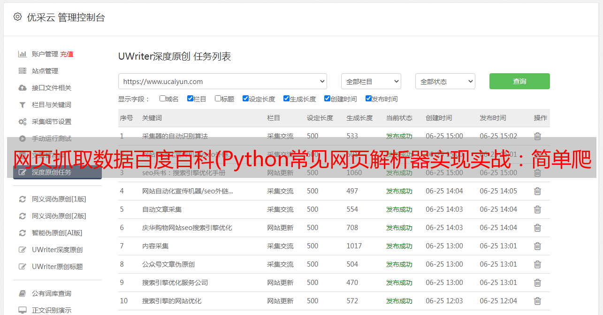603x315 pixels.
Task: Open the site URL dropdown
Action: [222, 81]
